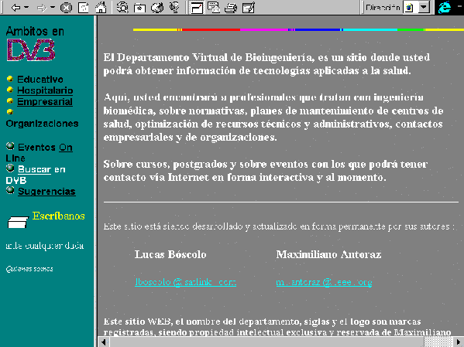
Task: Toggle the Fullscreen toolbar button
Action: coord(196,8)
